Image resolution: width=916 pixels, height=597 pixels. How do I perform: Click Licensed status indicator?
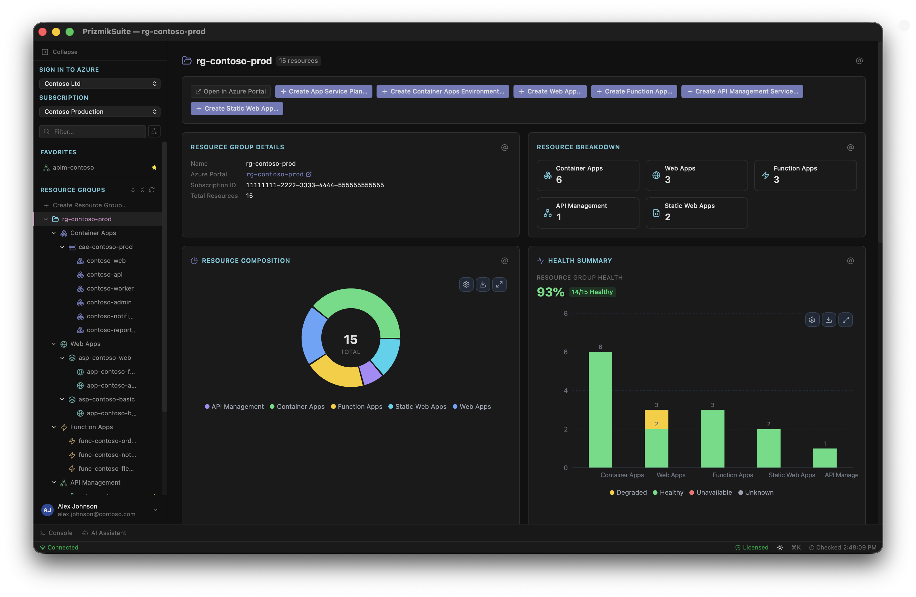tap(752, 547)
